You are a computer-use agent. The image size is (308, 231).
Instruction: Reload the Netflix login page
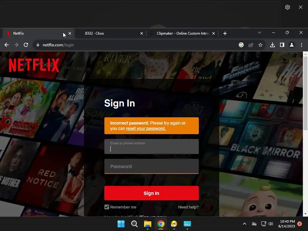coord(26,45)
